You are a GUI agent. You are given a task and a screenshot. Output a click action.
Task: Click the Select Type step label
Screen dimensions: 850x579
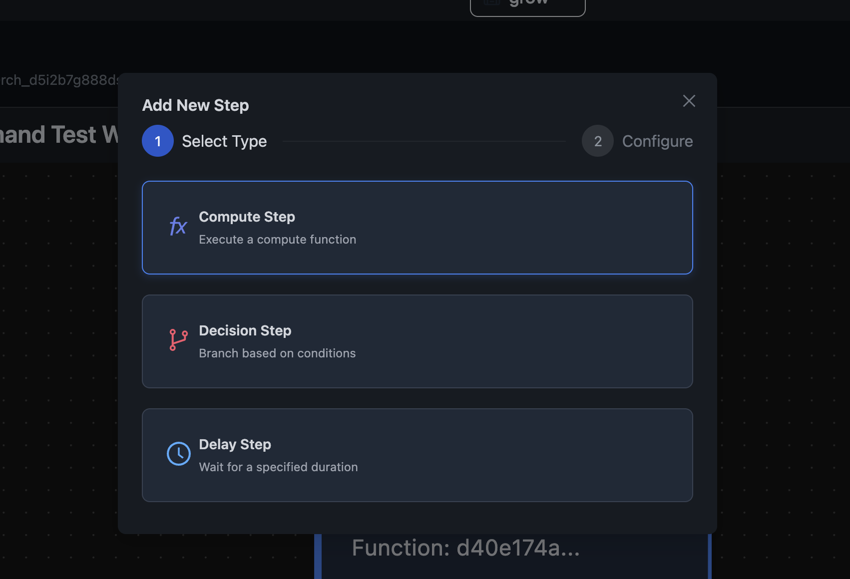tap(224, 141)
